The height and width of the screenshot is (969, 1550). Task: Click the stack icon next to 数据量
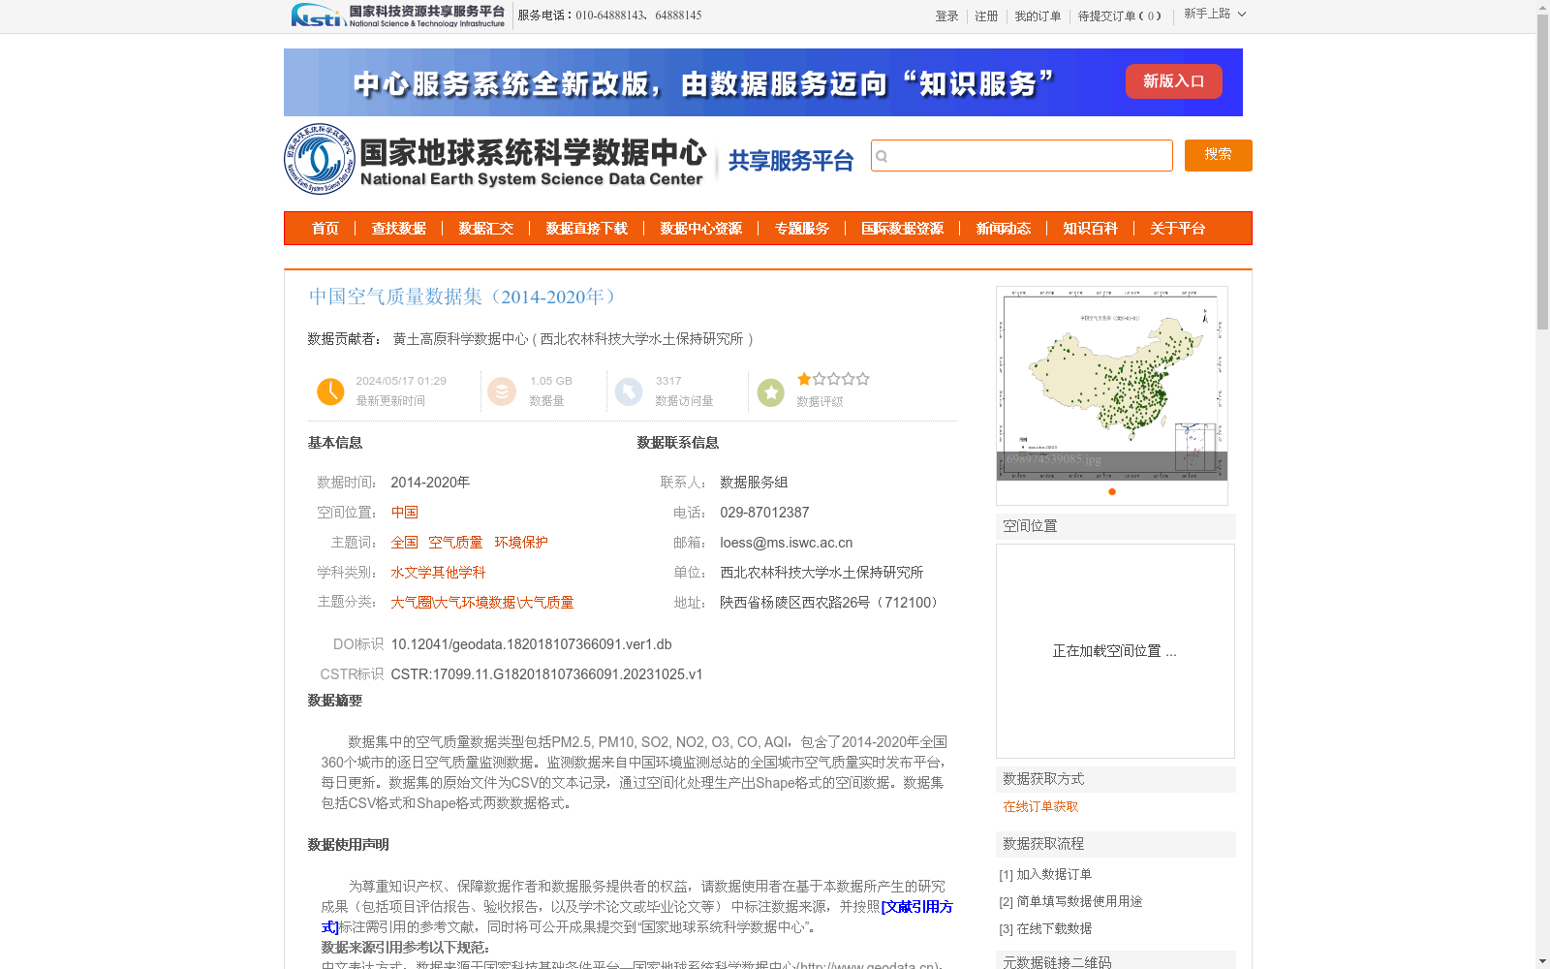point(502,391)
